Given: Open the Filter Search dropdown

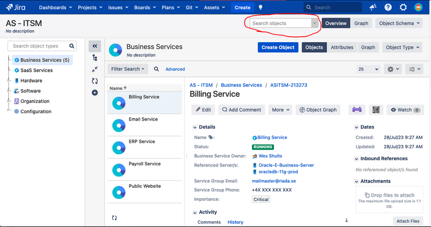Looking at the screenshot, I should click(128, 69).
